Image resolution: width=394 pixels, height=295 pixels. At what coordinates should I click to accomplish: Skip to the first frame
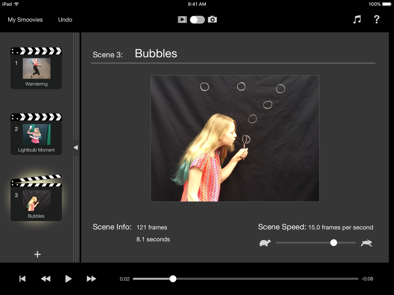(x=22, y=279)
